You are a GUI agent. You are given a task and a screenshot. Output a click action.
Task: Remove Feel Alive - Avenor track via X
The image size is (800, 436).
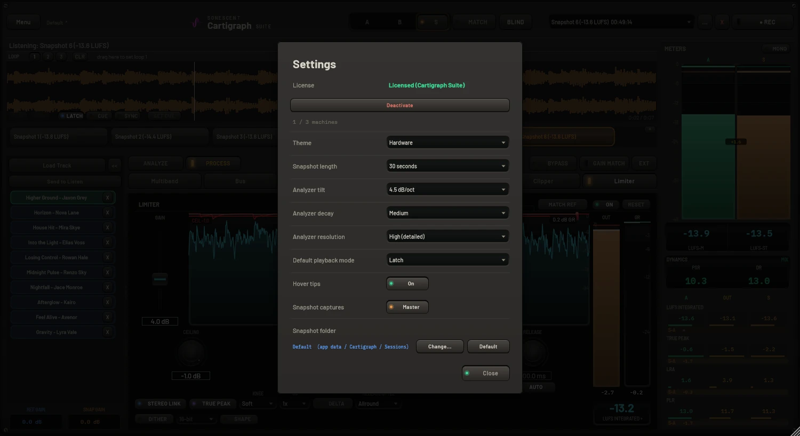coord(107,317)
